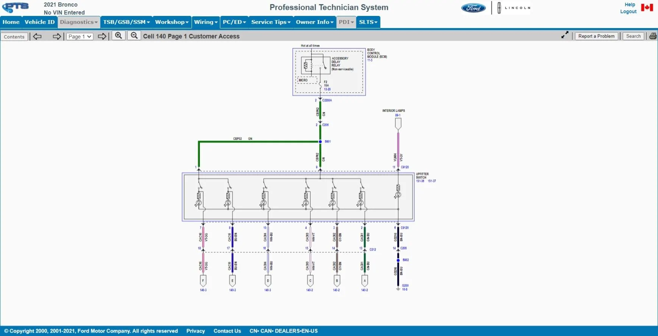Click the Upfitter Switch label
This screenshot has width=658, height=336.
click(x=422, y=176)
